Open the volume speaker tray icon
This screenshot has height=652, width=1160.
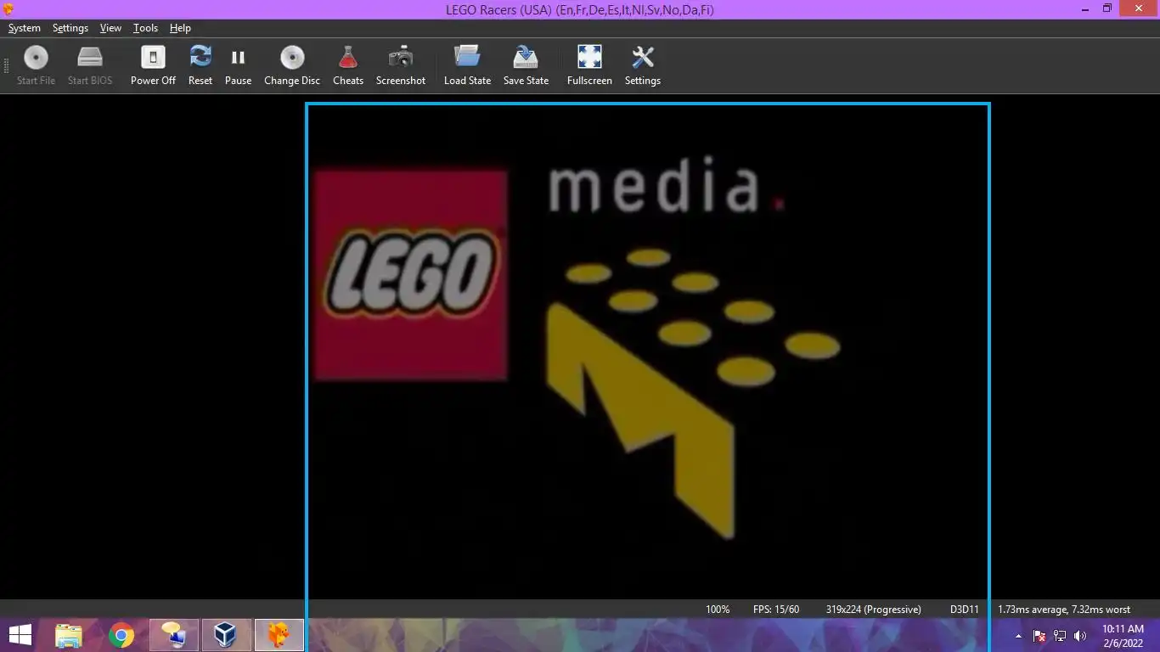coord(1080,636)
